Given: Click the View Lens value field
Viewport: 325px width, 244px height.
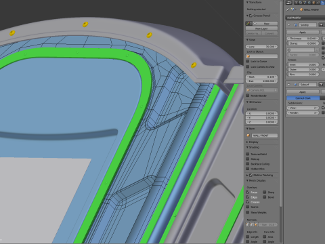Looking at the screenshot, I should [261, 47].
